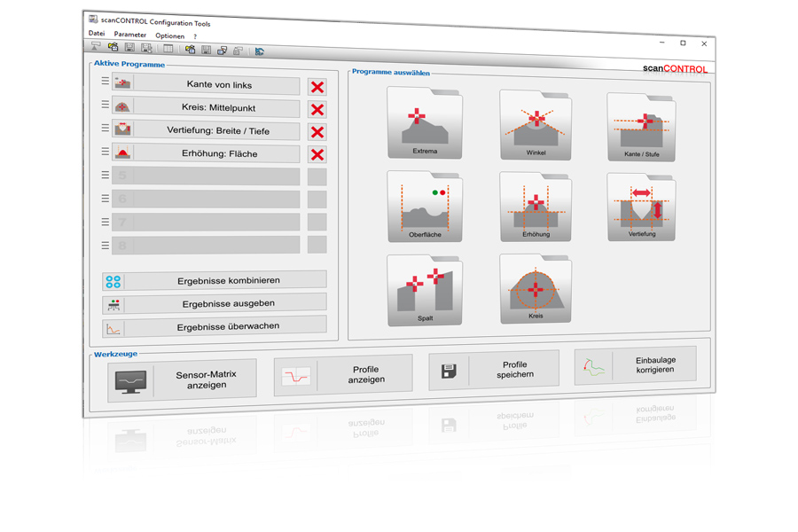Select the Winkel program folder icon
Image resolution: width=798 pixels, height=532 pixels.
tap(536, 126)
